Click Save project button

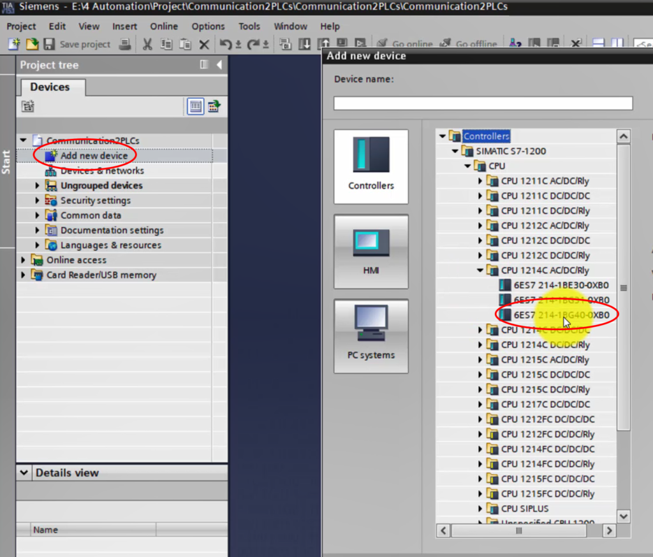77,45
